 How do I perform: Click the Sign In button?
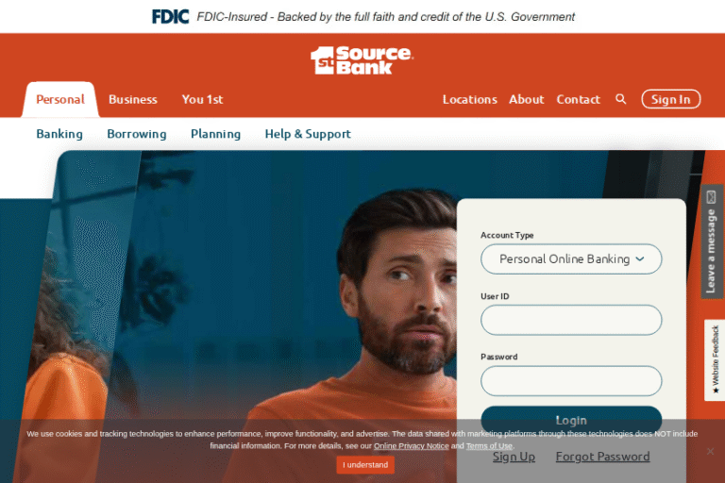click(671, 99)
